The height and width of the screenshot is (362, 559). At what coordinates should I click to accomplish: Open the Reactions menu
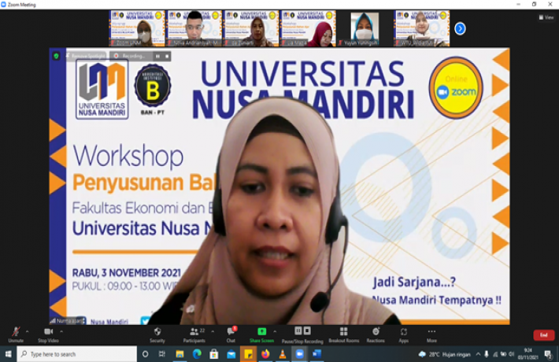(x=376, y=334)
